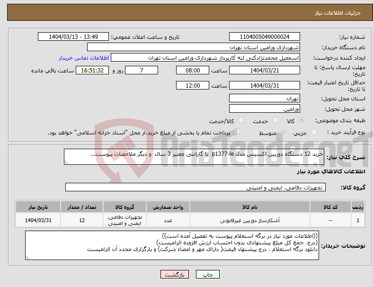
Task: Click the اطلاعات کالاهای مورد نیاز section heading
Action: 331,171
